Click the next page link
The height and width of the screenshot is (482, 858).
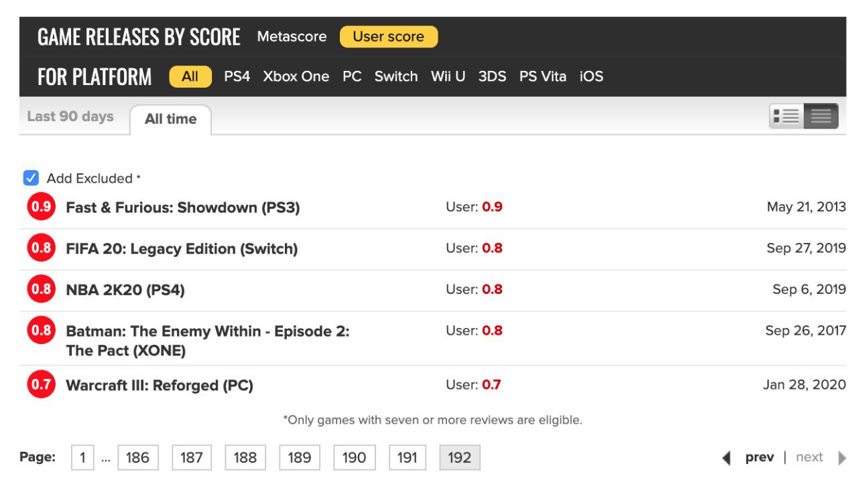tap(809, 457)
